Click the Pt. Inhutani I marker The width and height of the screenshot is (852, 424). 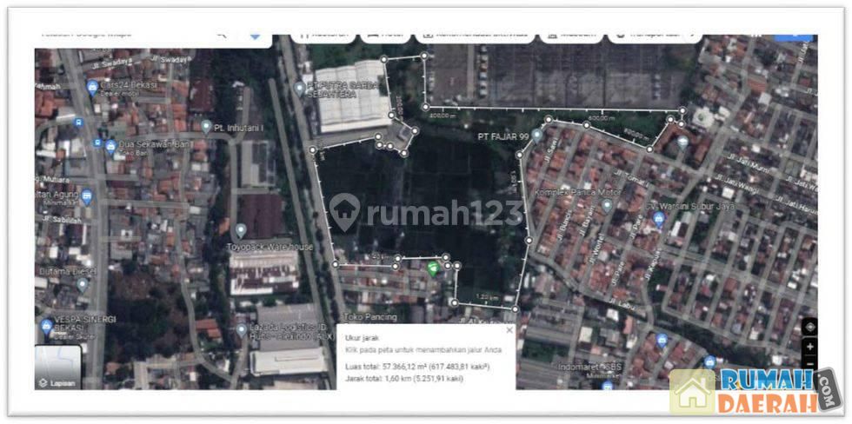tap(206, 127)
